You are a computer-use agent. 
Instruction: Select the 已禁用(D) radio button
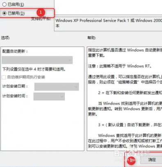[x=5, y=13]
